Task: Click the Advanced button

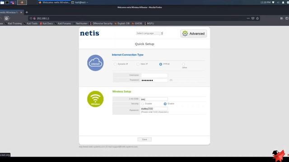Action: (194, 34)
